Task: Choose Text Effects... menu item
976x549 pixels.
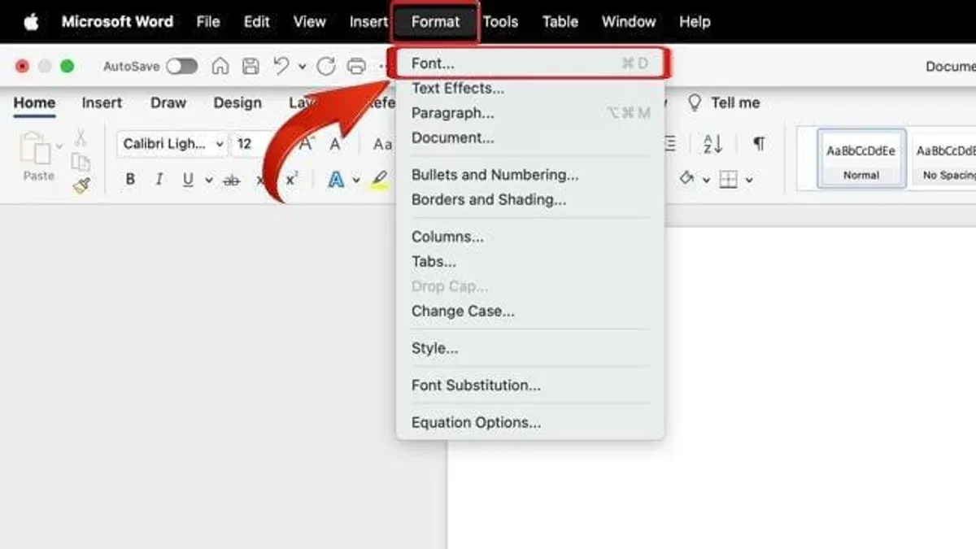Action: point(529,88)
